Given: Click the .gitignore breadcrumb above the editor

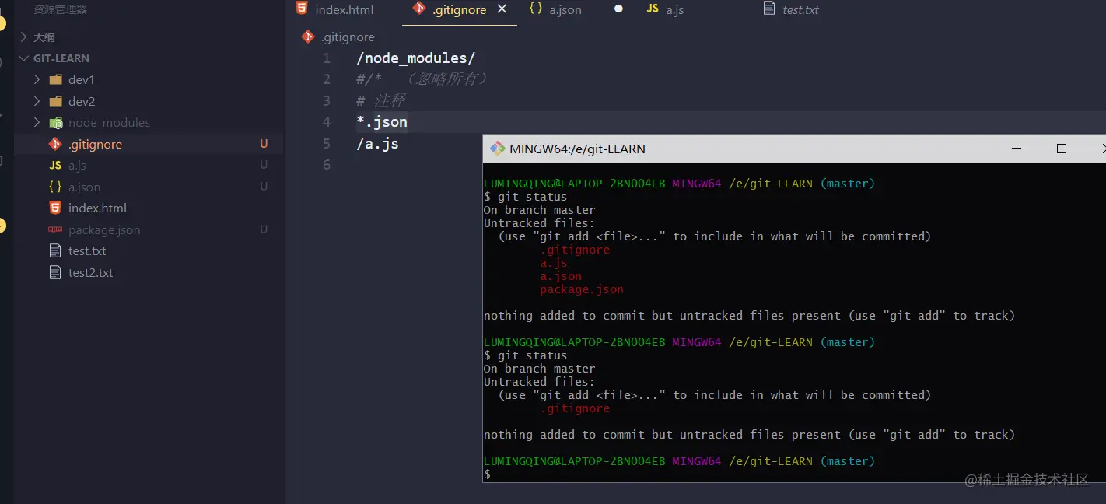Looking at the screenshot, I should tap(348, 37).
